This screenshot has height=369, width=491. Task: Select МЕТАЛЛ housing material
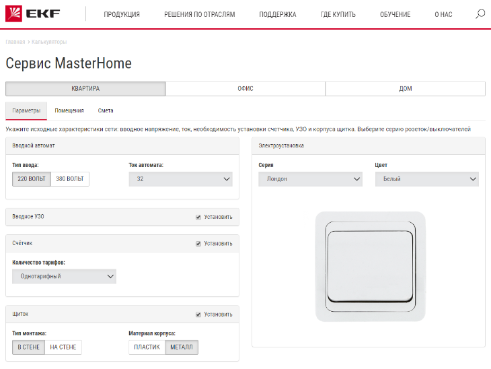click(182, 347)
